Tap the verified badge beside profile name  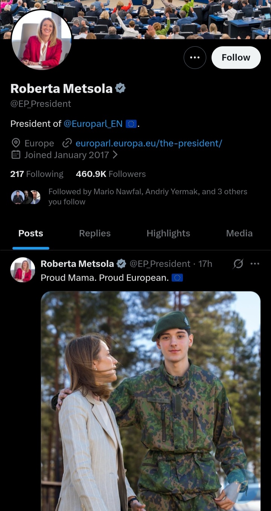point(120,88)
